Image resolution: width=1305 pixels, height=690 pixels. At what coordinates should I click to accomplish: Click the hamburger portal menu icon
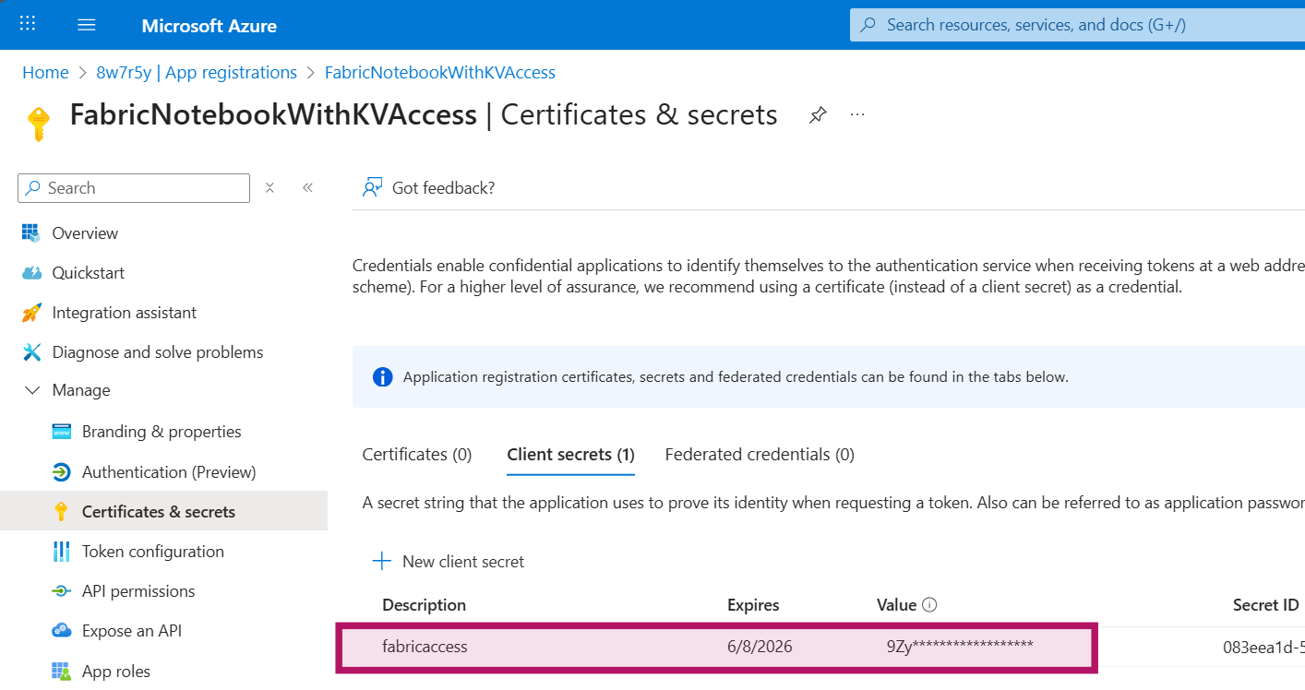pos(87,25)
